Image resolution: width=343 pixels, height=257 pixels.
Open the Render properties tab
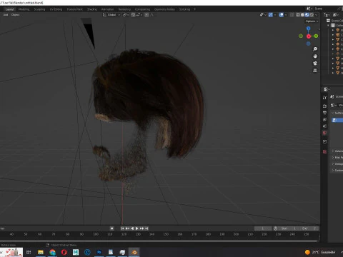324,106
